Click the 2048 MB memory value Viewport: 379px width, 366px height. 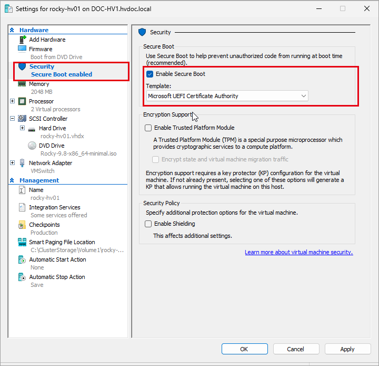coord(42,92)
